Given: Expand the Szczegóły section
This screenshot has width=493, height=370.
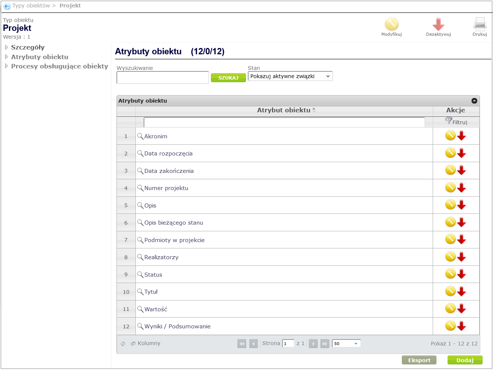Looking at the screenshot, I should (28, 47).
